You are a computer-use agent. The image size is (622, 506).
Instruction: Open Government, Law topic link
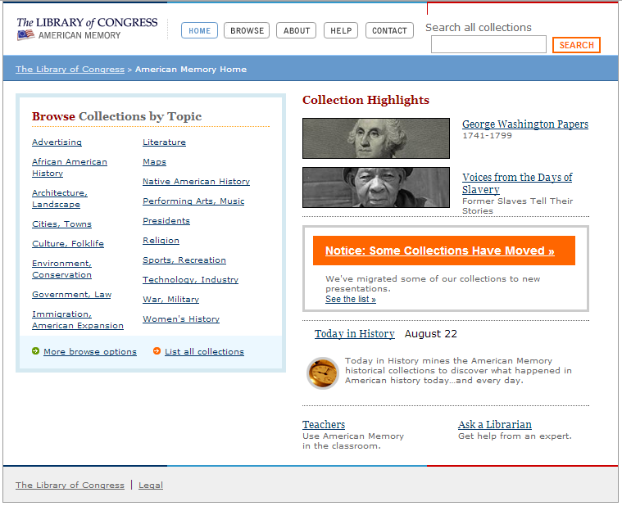pos(71,295)
